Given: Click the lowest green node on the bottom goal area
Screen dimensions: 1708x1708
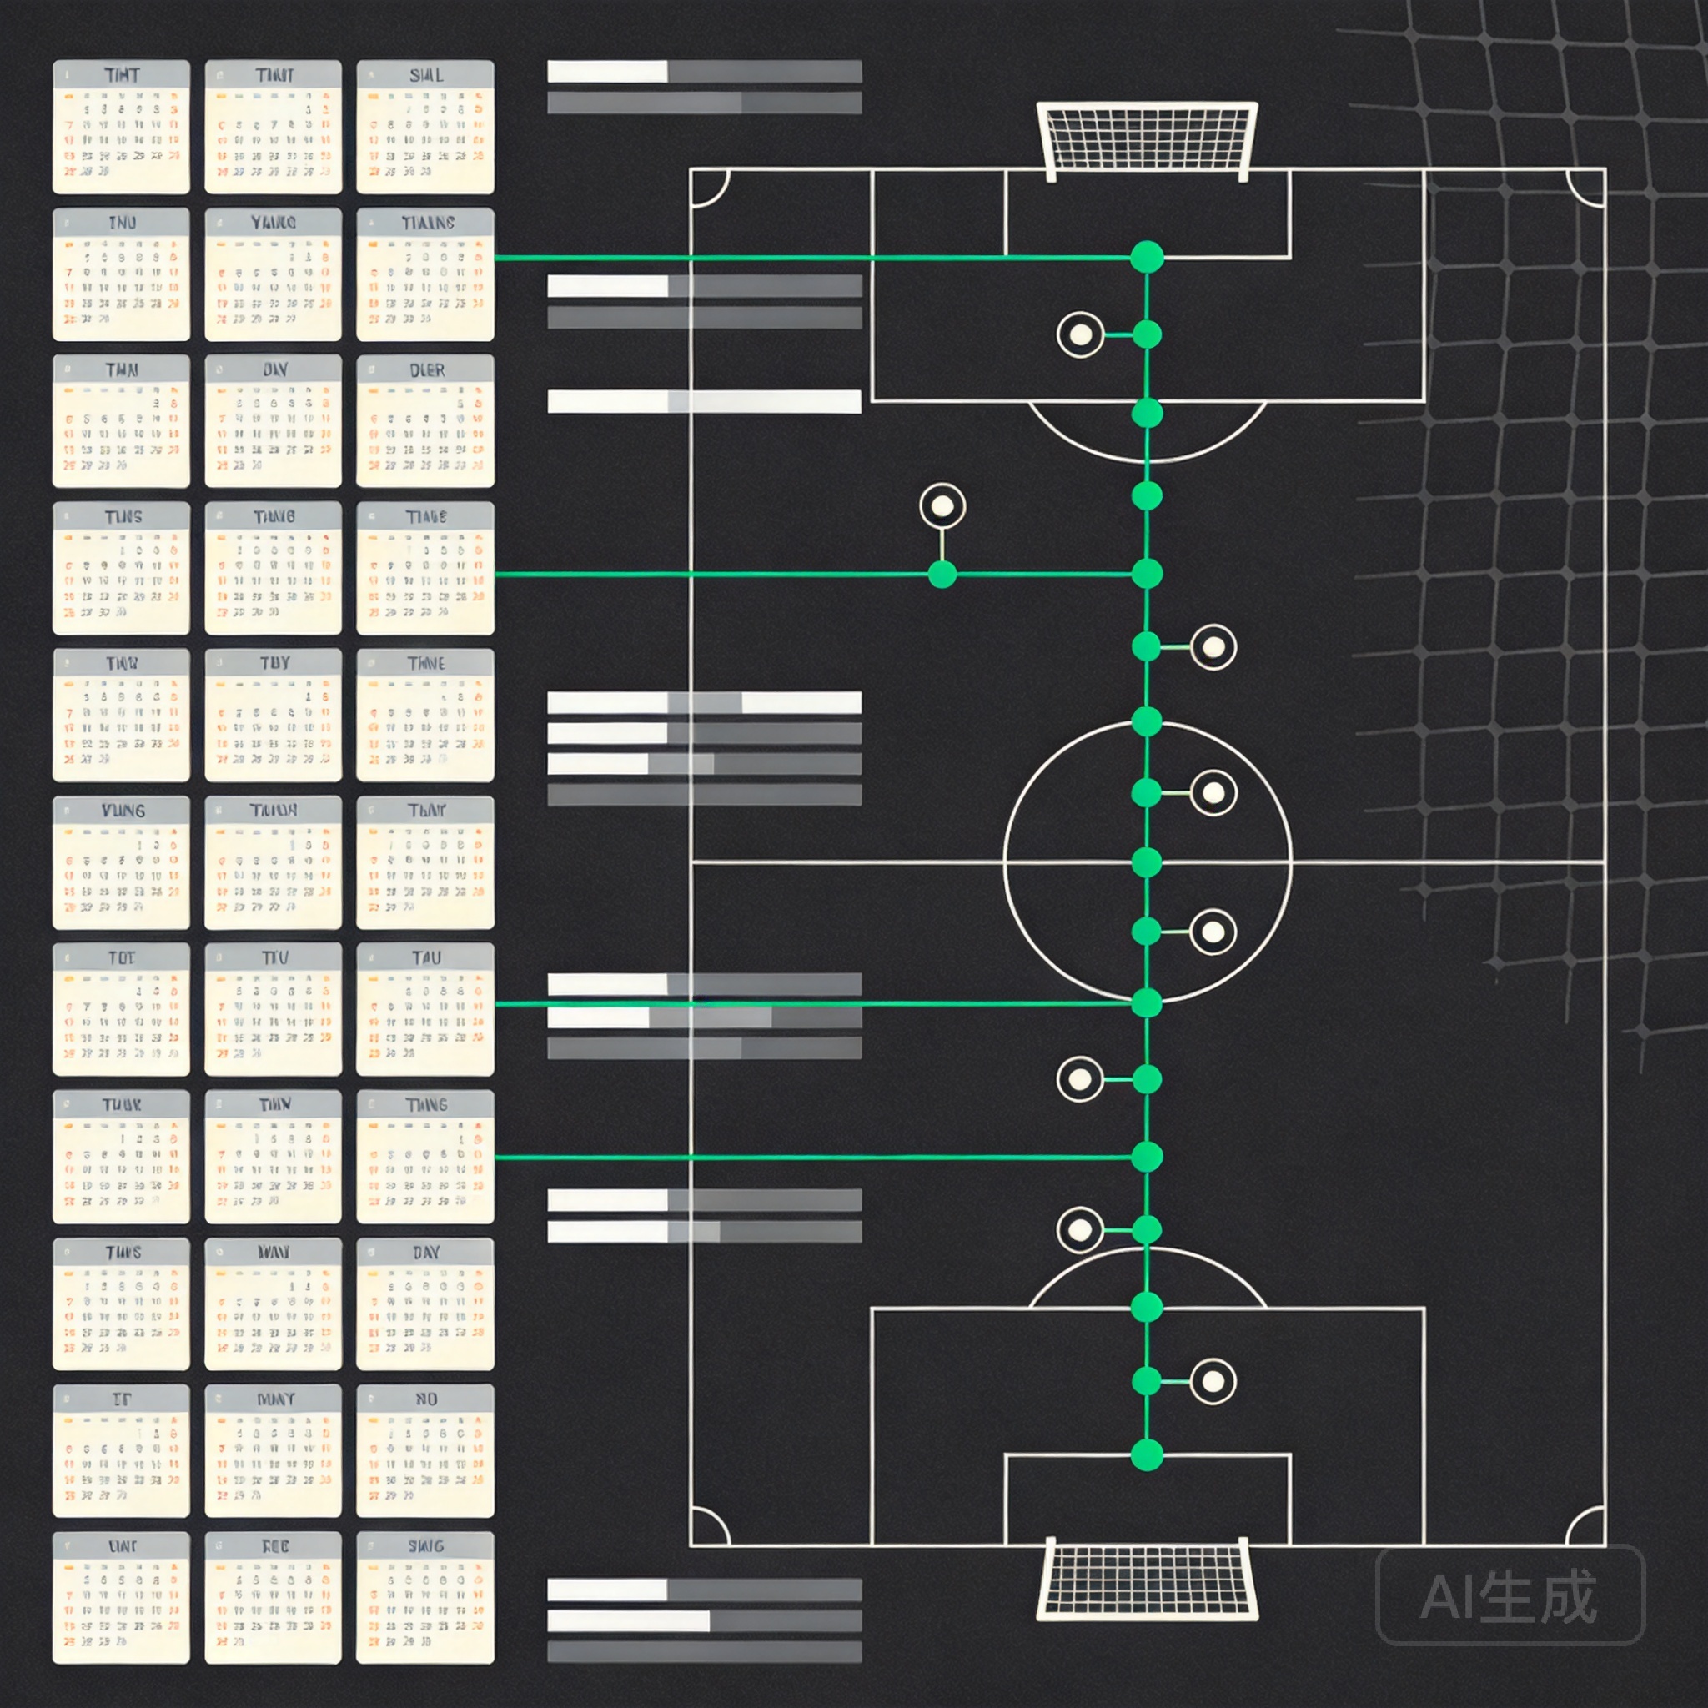Looking at the screenshot, I should pyautogui.click(x=1147, y=1454).
